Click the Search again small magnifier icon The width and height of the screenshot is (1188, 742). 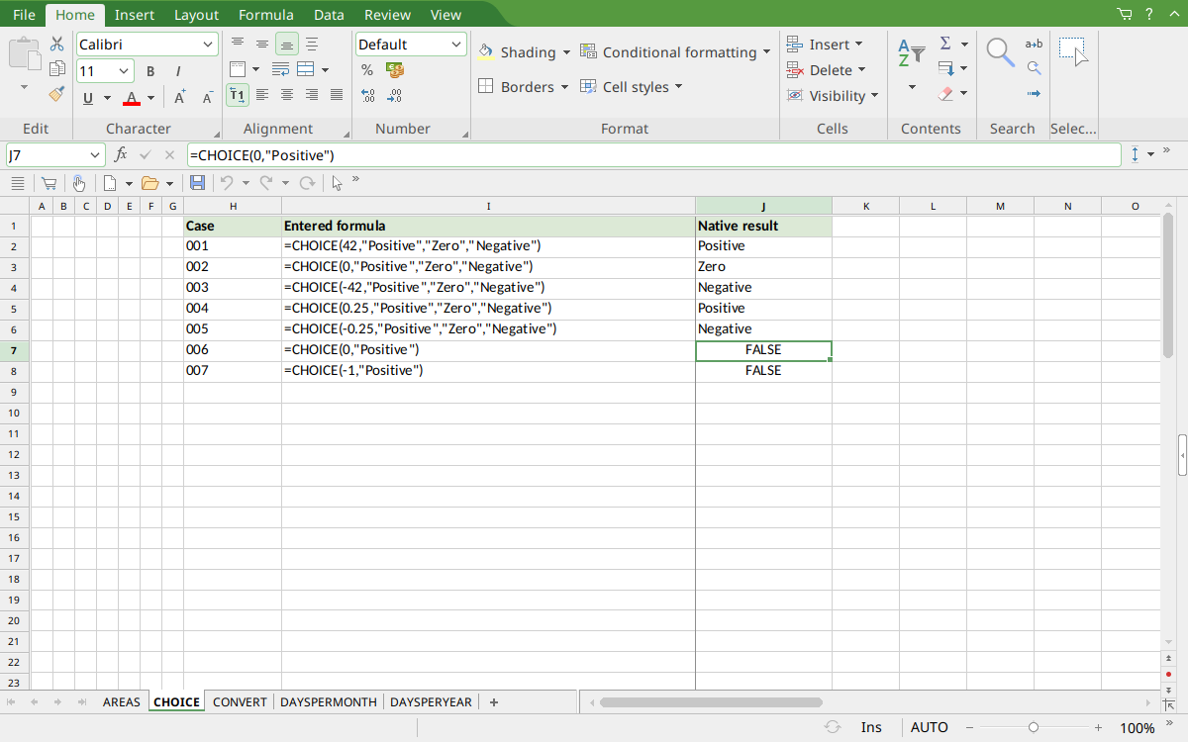[1034, 68]
